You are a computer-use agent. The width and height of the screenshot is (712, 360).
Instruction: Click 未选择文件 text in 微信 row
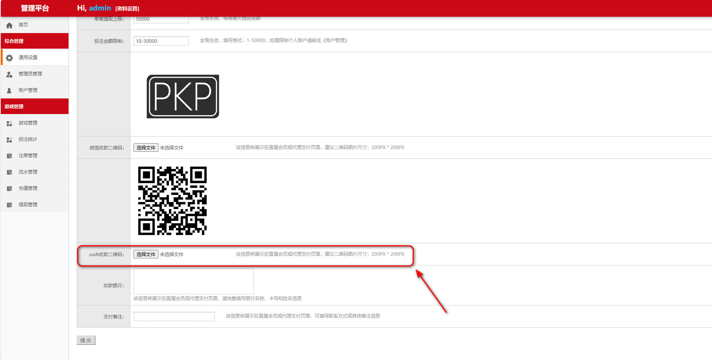pos(172,148)
